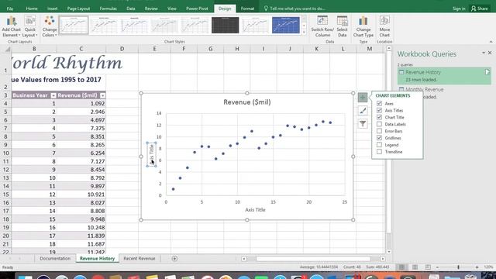Switch to Page Layout view icon
This screenshot has height=279, width=496.
pyautogui.click(x=415, y=267)
